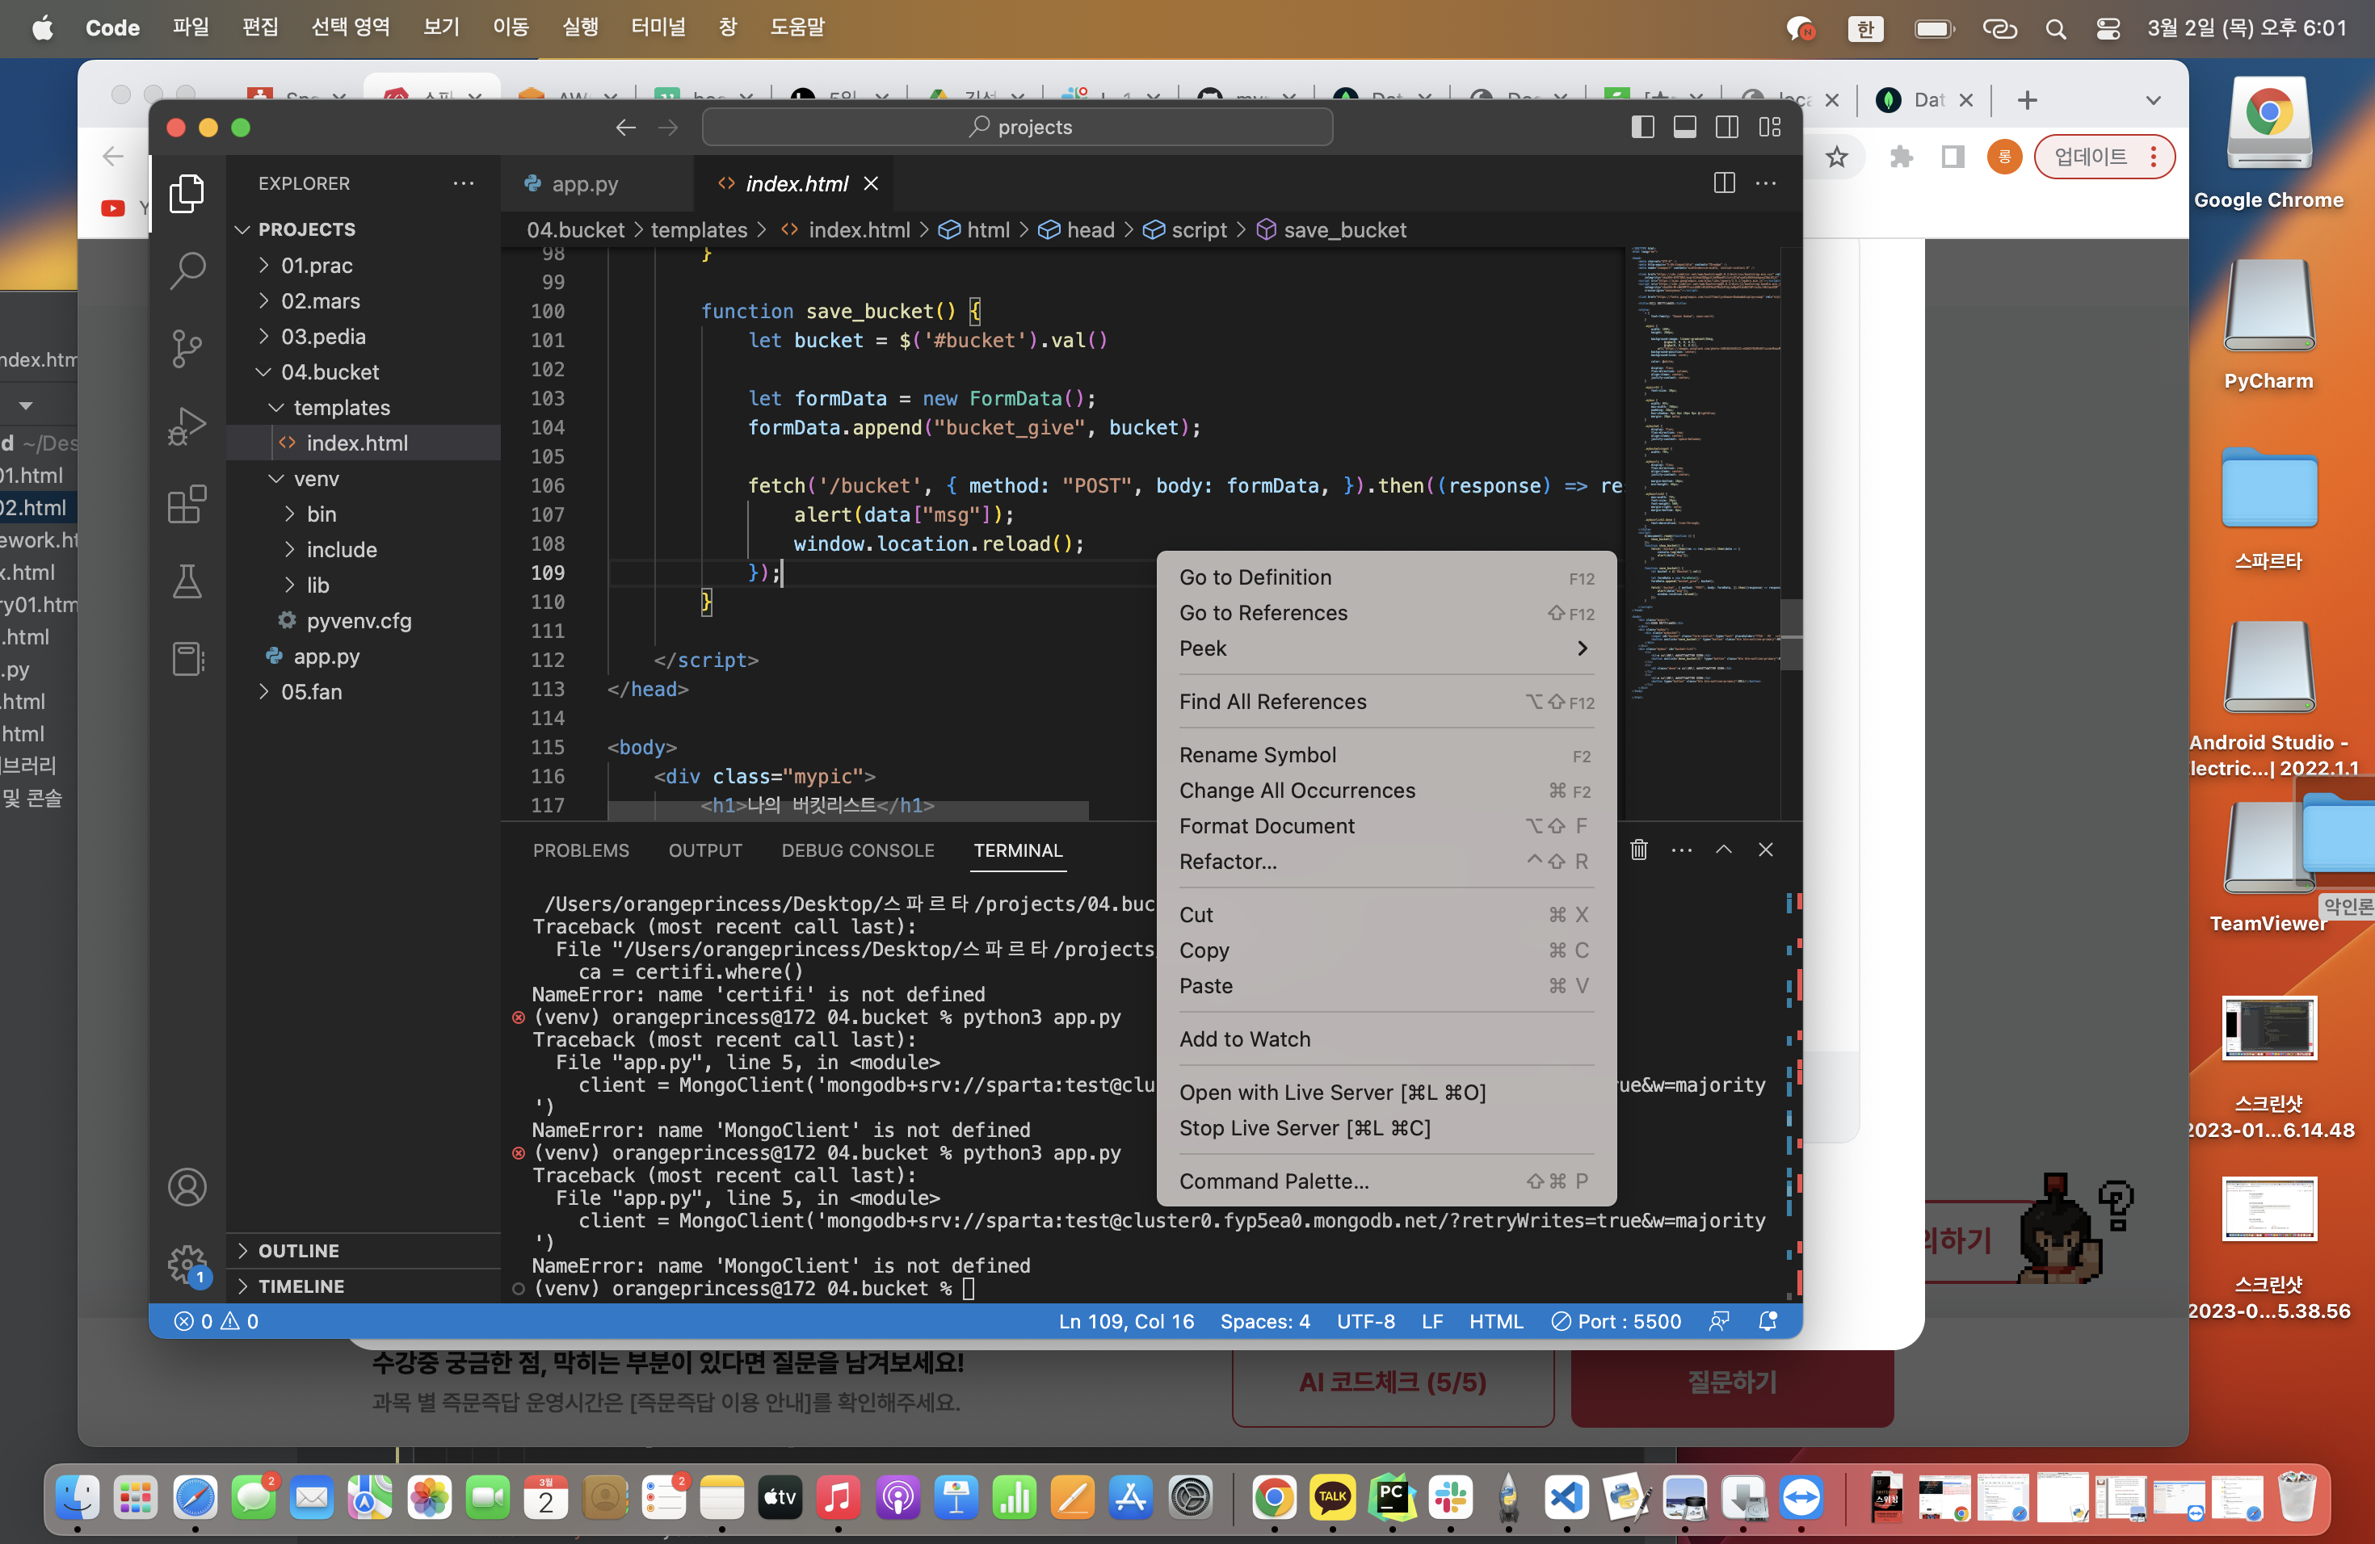Open the Explorer view in the activity bar
The width and height of the screenshot is (2375, 1544).
(x=187, y=192)
